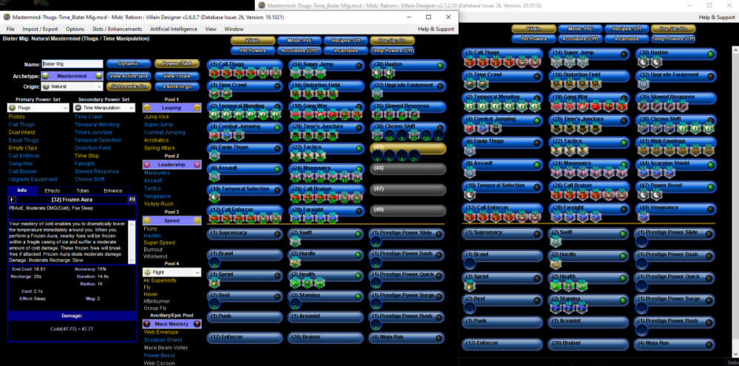The image size is (739, 366).
Task: Open the Leaping pool selector
Action: (x=171, y=108)
